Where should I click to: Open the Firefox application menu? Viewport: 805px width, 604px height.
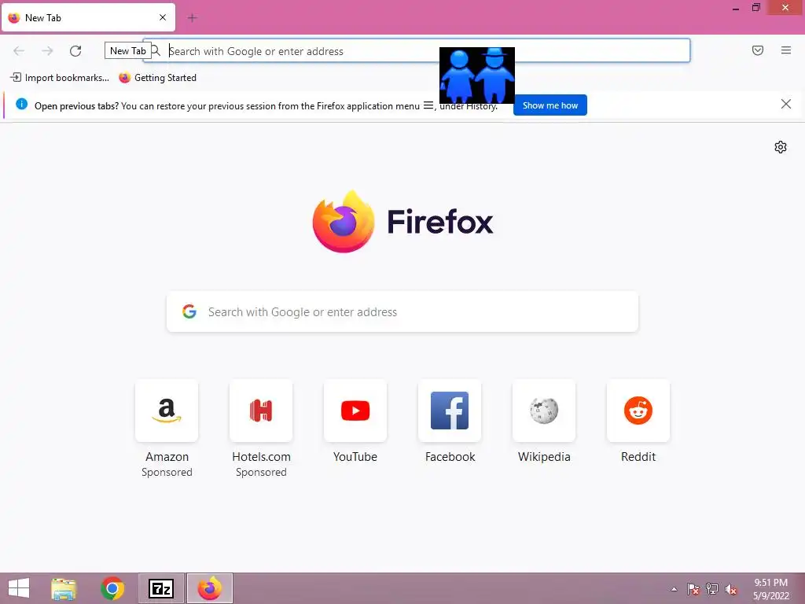(786, 50)
